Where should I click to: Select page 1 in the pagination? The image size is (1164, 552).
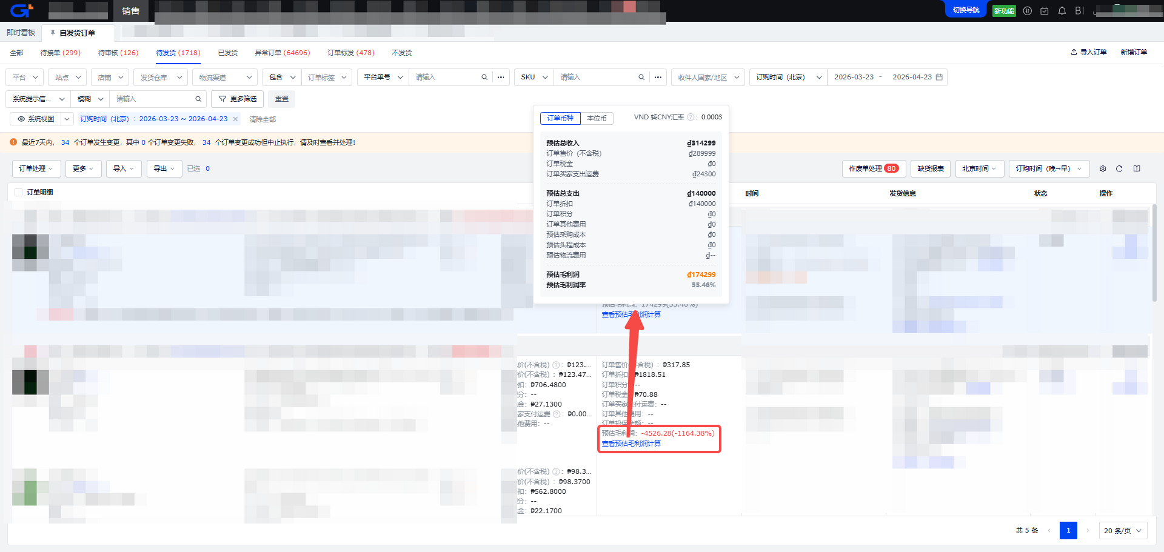pos(1068,530)
